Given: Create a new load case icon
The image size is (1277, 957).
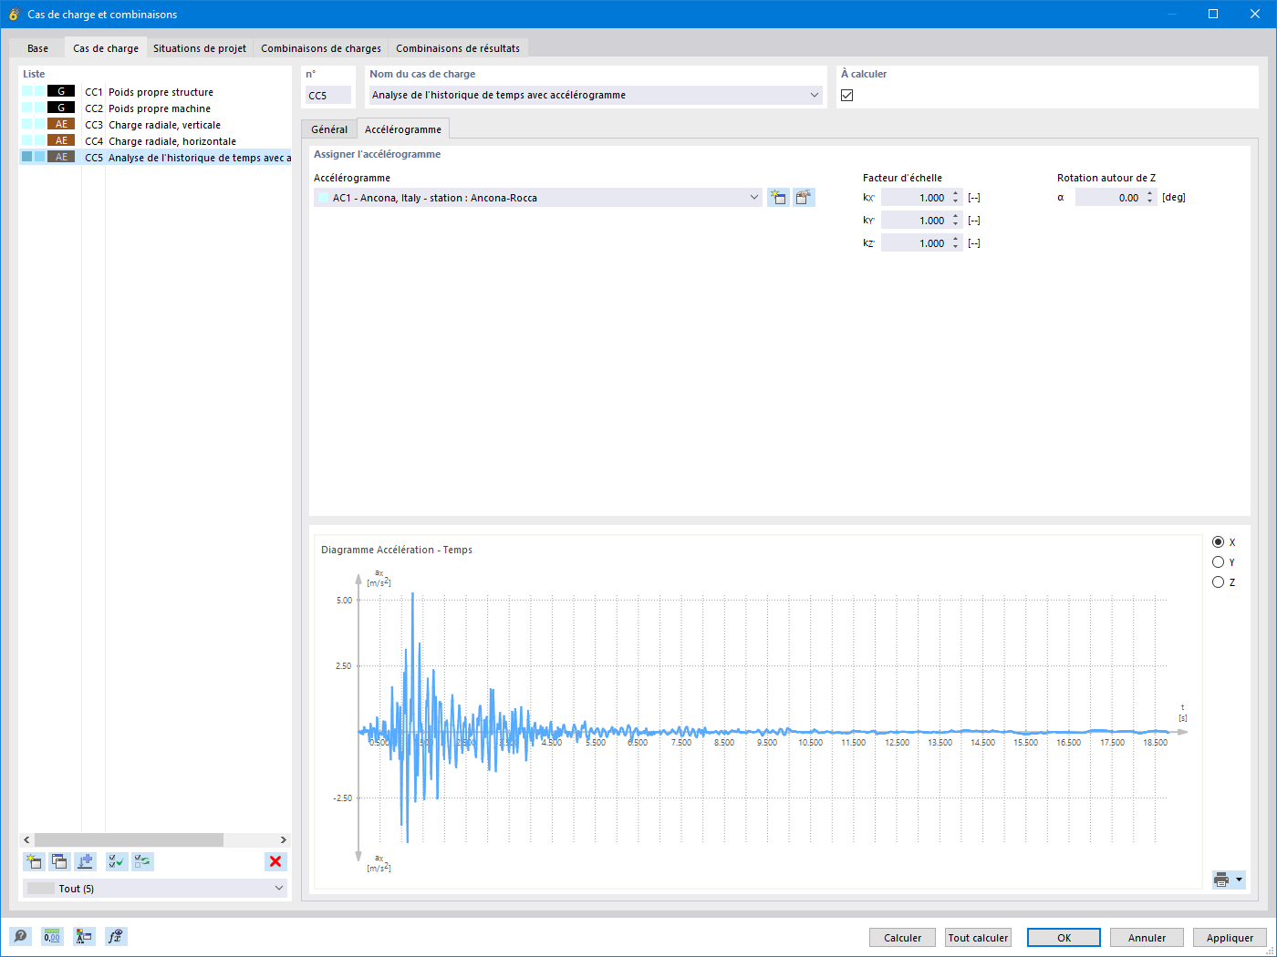Looking at the screenshot, I should (x=34, y=861).
